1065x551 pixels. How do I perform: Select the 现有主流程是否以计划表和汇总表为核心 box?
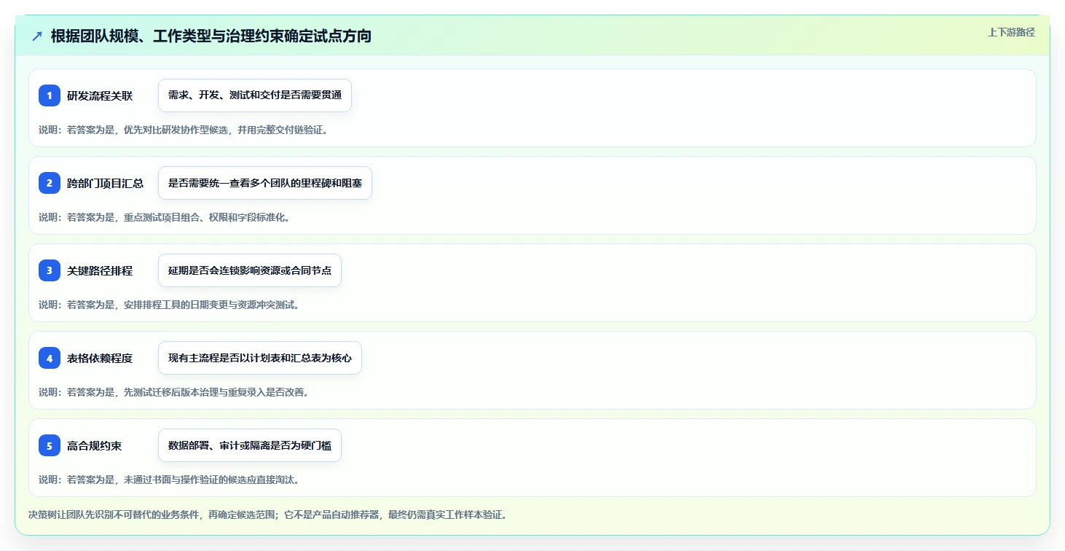tap(260, 358)
